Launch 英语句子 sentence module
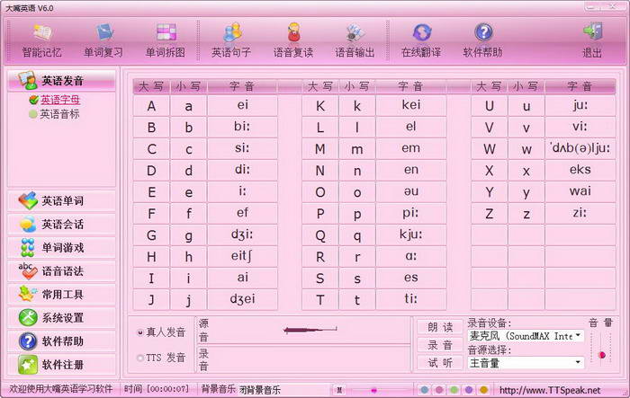Viewport: 630px width, 398px height. (233, 39)
